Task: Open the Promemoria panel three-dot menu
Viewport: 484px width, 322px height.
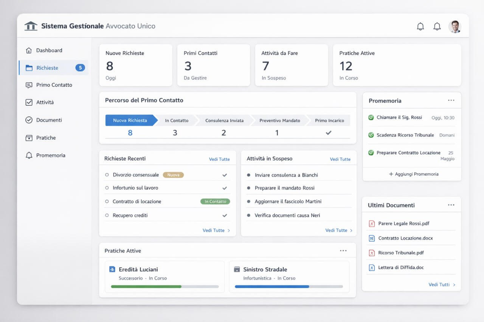Action: (451, 100)
